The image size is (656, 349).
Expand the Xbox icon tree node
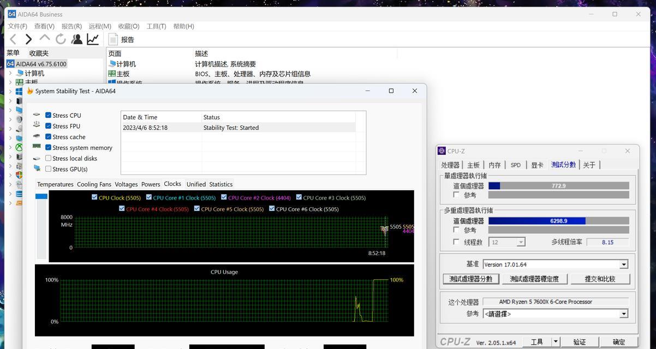[x=10, y=147]
